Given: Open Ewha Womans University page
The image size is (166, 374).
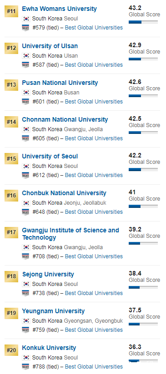Looking at the screenshot, I should 59,9.
